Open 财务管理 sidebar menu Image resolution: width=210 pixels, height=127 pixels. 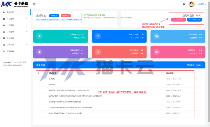coord(15,38)
